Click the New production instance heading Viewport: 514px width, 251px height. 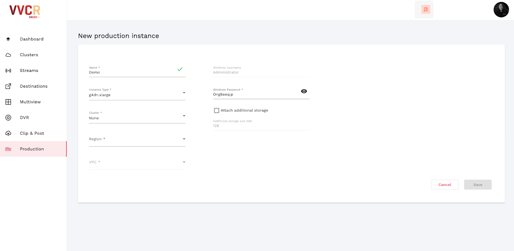click(119, 36)
